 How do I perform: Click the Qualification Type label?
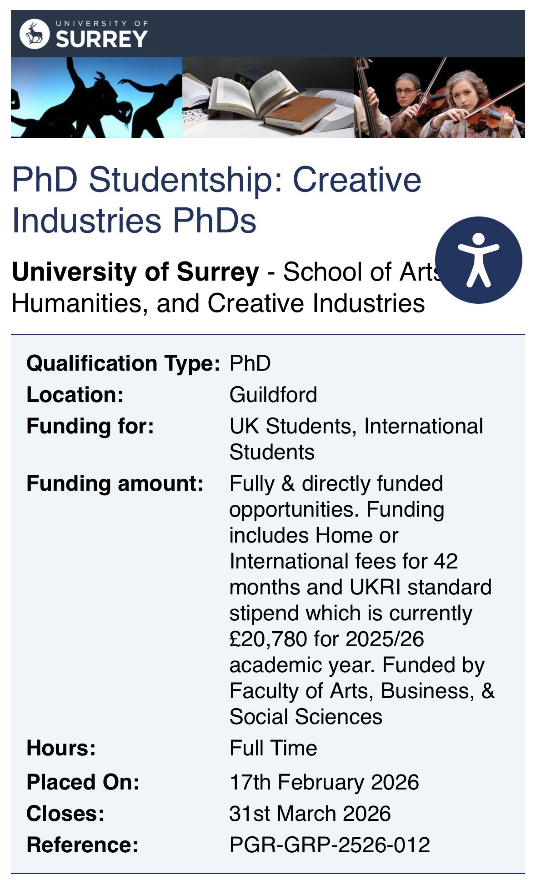123,363
